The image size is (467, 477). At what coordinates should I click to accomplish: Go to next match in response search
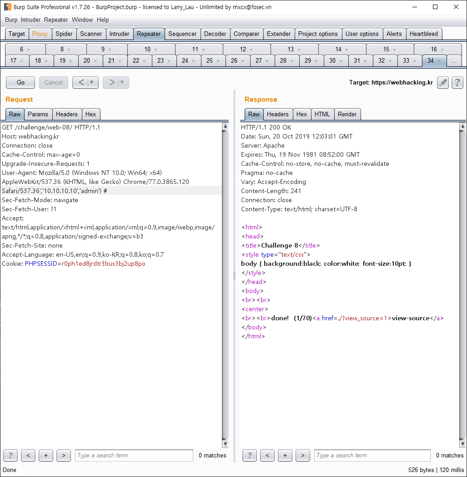[x=302, y=455]
